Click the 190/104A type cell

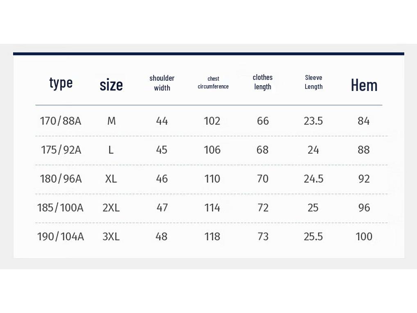pyautogui.click(x=61, y=236)
